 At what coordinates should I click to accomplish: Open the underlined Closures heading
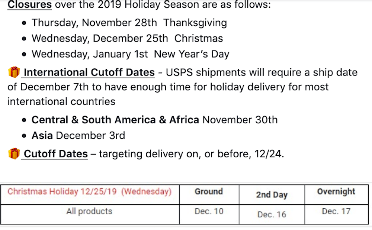click(x=30, y=5)
